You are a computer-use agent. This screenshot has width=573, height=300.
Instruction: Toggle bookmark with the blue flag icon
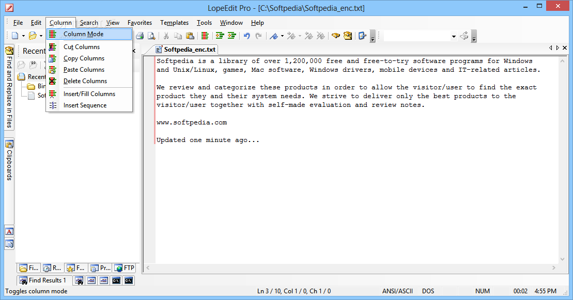[x=273, y=36]
